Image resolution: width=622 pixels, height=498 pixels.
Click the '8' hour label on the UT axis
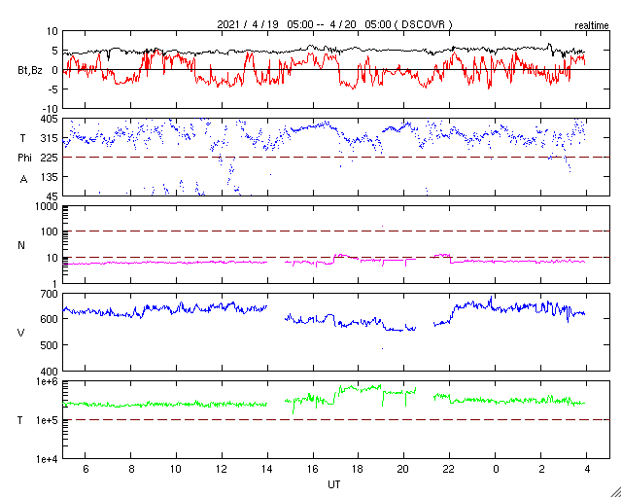(x=131, y=470)
